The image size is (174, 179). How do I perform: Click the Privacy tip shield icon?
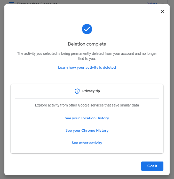pyautogui.click(x=77, y=91)
